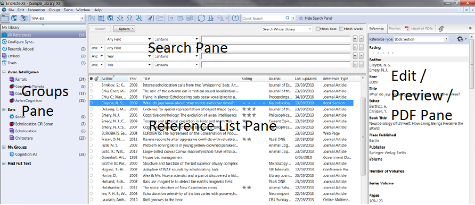Screen dimensions: 475x205
Task: Open the References menu
Action: (36, 10)
